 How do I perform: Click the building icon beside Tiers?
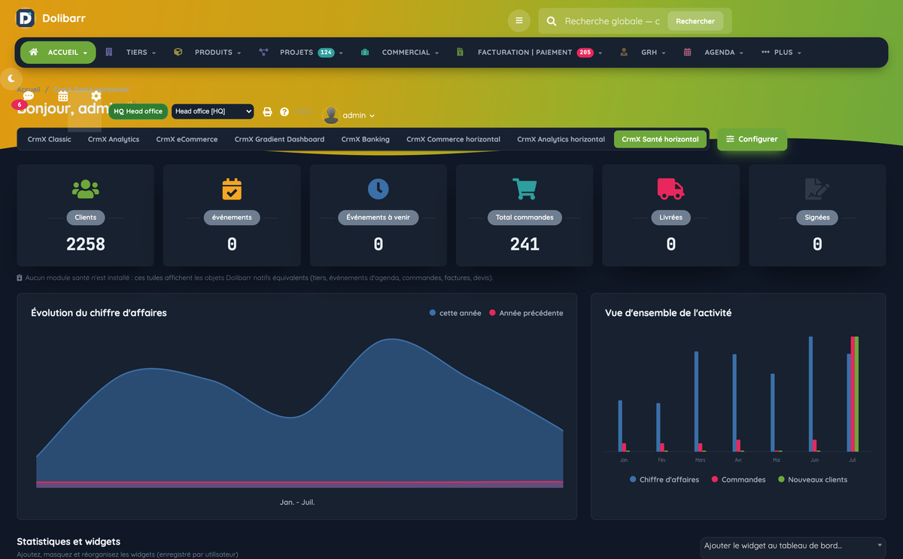109,52
